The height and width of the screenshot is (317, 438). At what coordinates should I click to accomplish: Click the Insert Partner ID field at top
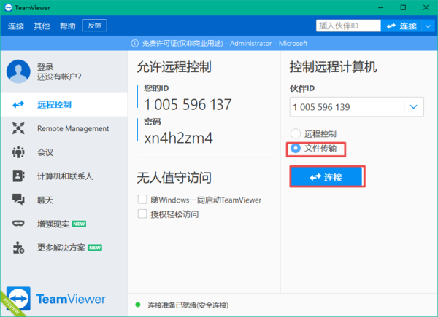point(347,26)
